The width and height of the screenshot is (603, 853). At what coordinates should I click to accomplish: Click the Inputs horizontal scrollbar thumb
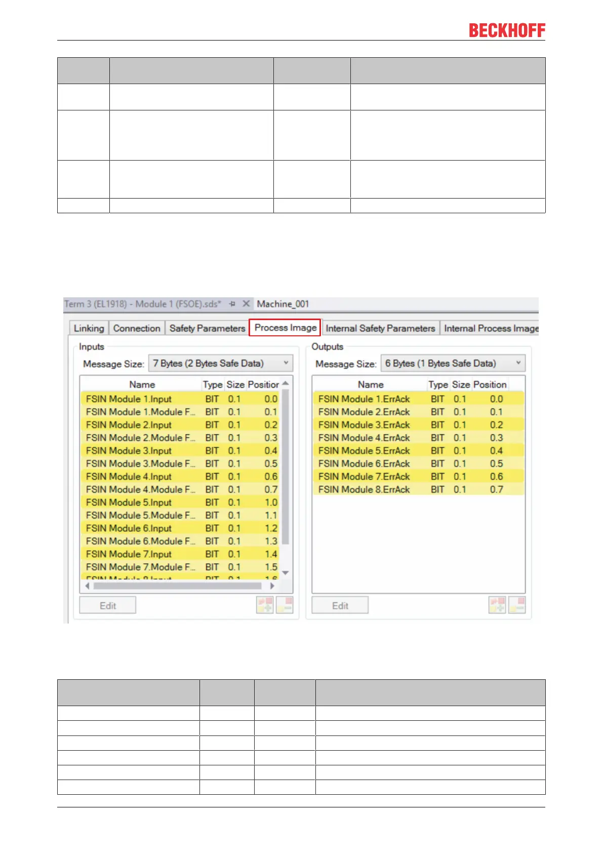click(177, 586)
